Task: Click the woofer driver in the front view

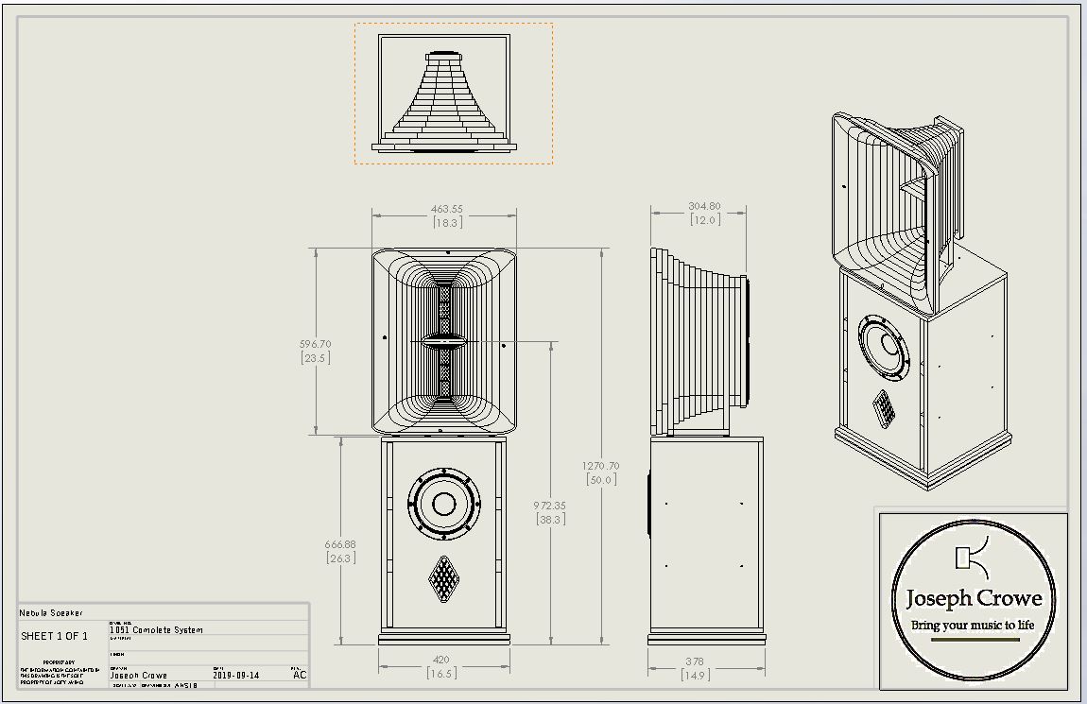Action: click(443, 503)
